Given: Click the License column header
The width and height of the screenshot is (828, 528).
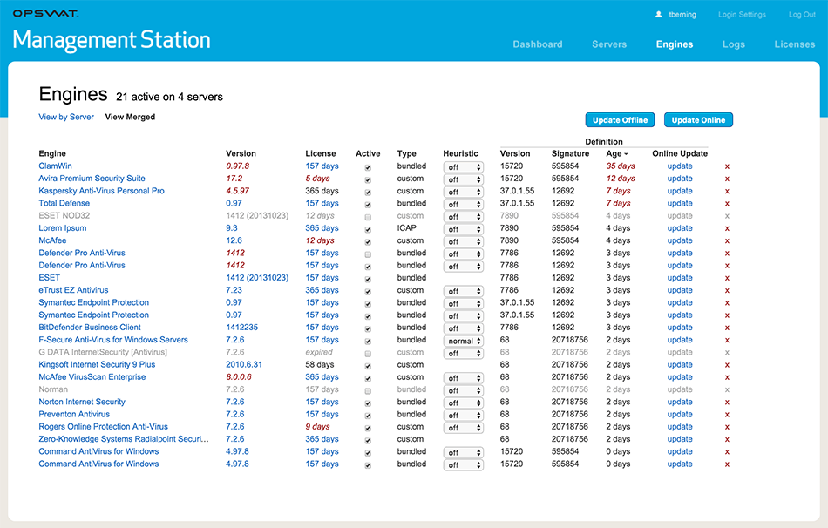Looking at the screenshot, I should point(321,153).
